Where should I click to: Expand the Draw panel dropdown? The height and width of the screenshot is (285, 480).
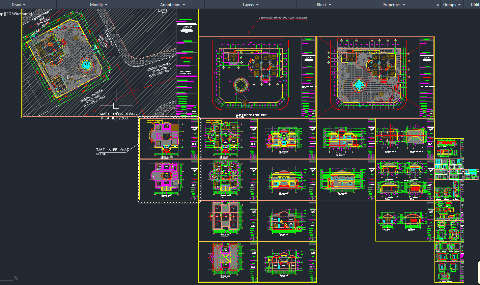19,5
